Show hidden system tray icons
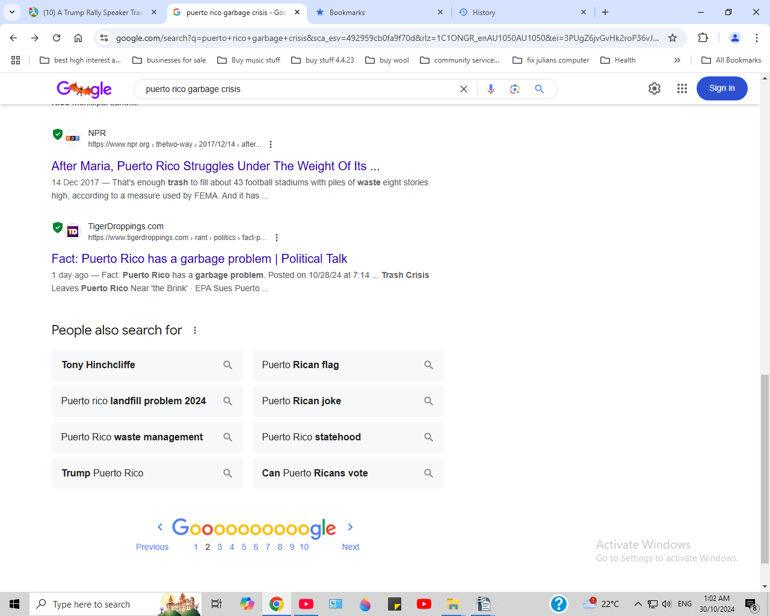Image resolution: width=770 pixels, height=616 pixels. (638, 604)
